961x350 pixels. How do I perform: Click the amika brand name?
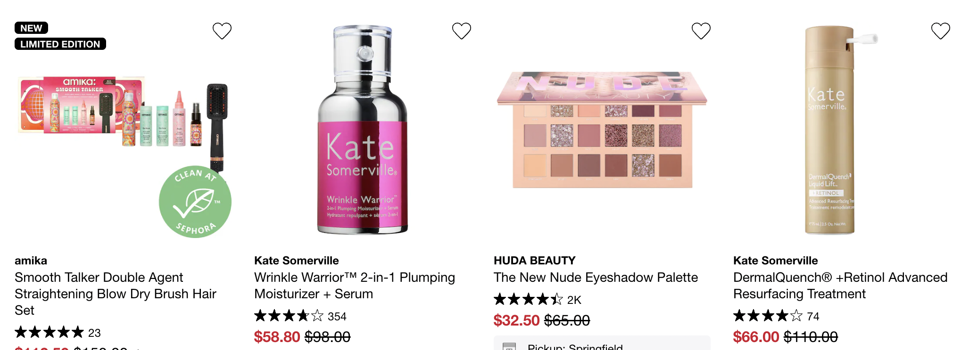(x=31, y=261)
